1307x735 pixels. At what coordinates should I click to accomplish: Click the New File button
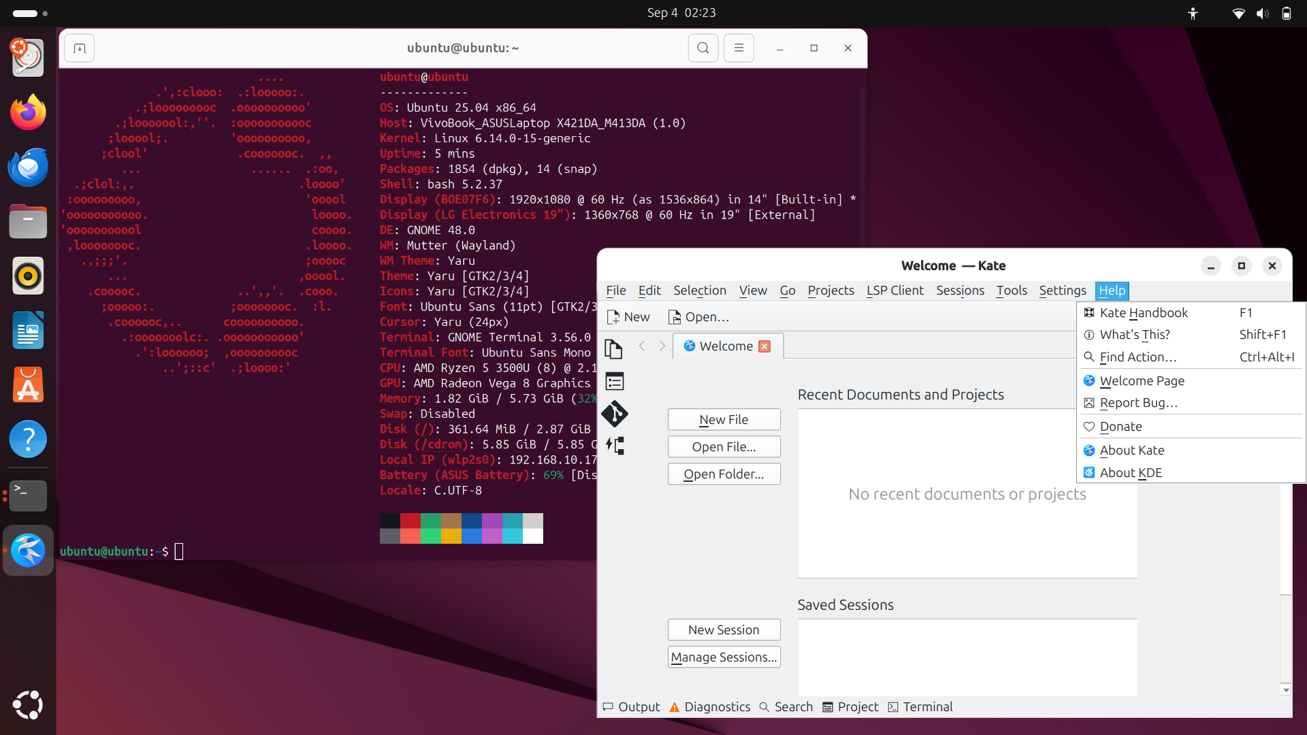[724, 420]
